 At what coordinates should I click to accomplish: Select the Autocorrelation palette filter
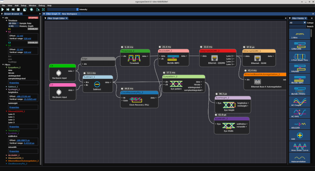[x=300, y=158]
